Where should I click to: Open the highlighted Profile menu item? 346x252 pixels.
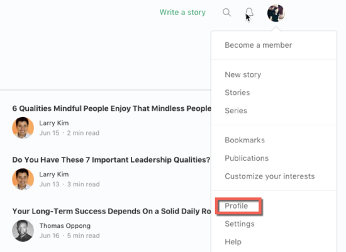(x=237, y=206)
